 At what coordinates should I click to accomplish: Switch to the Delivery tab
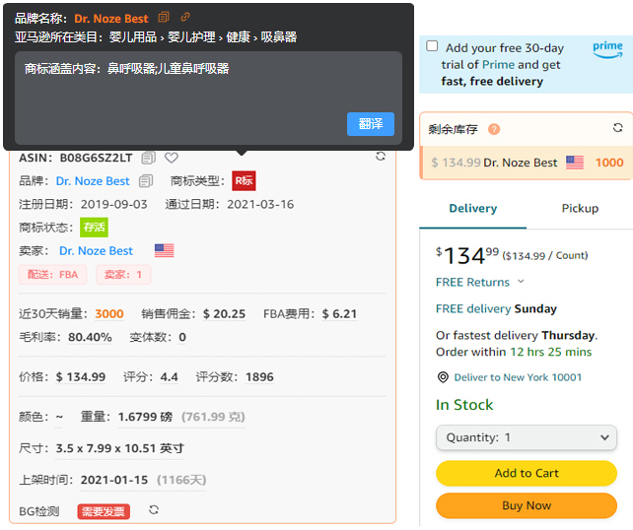click(472, 209)
